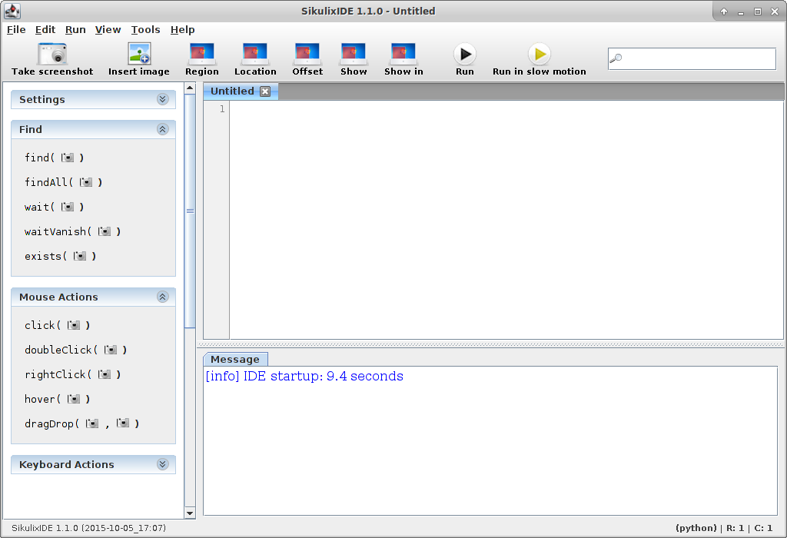Image resolution: width=787 pixels, height=538 pixels.
Task: Insert the hover( ) command
Action: (57, 399)
